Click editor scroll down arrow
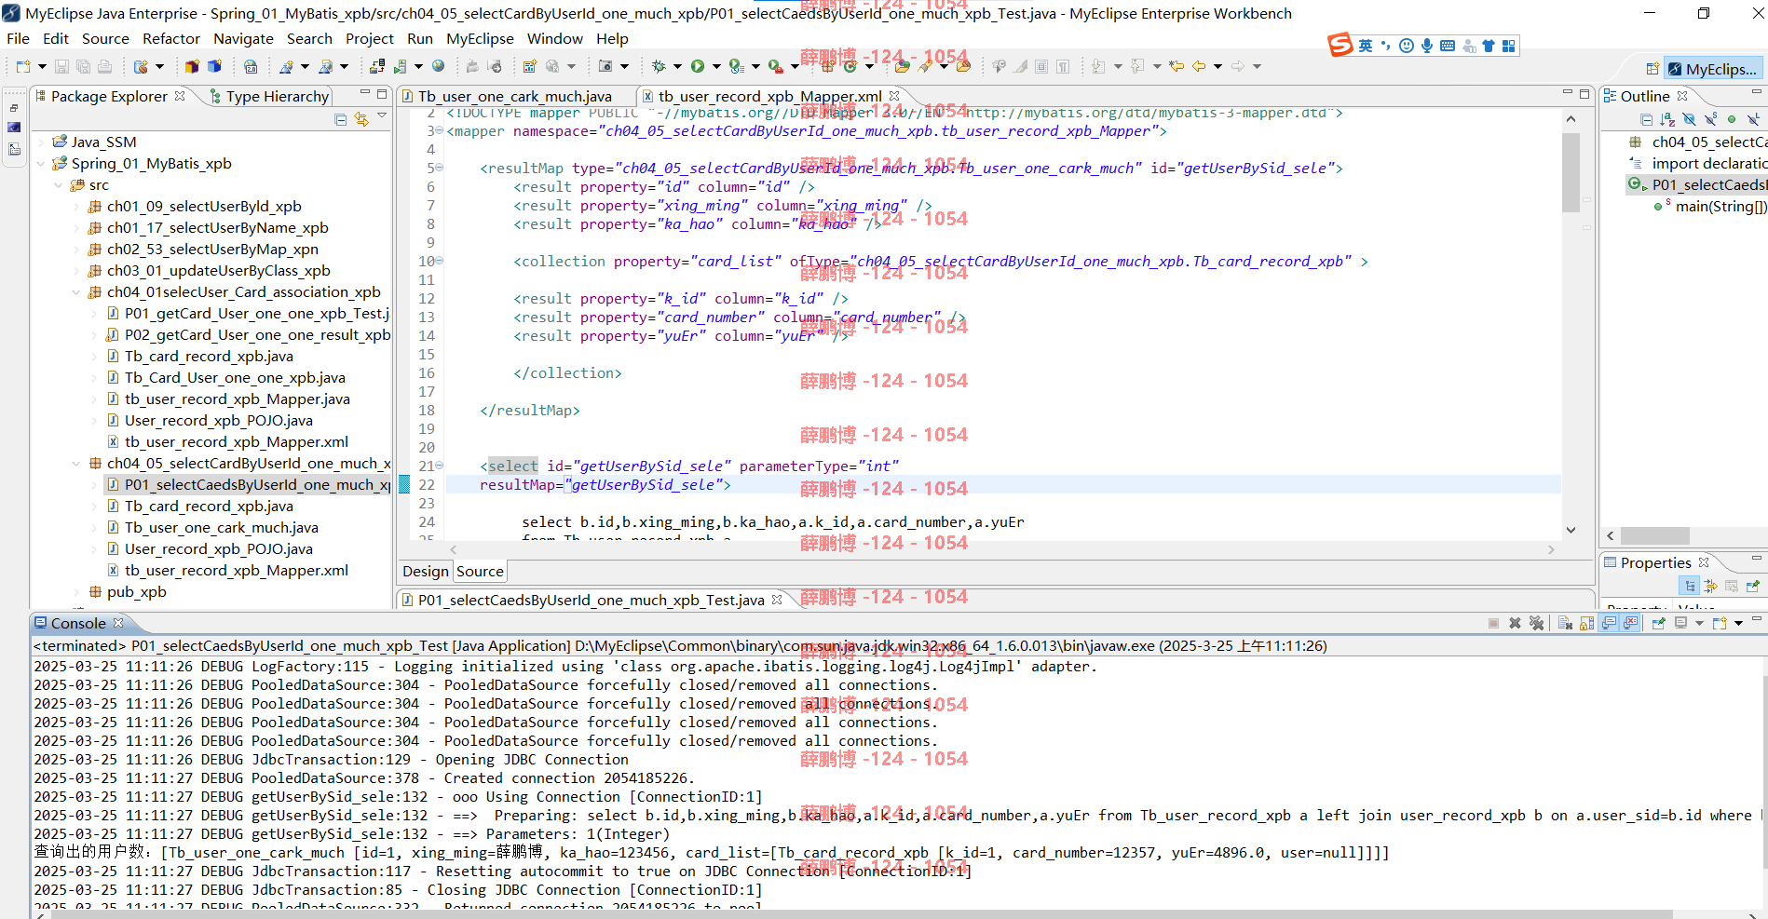 click(x=1571, y=530)
